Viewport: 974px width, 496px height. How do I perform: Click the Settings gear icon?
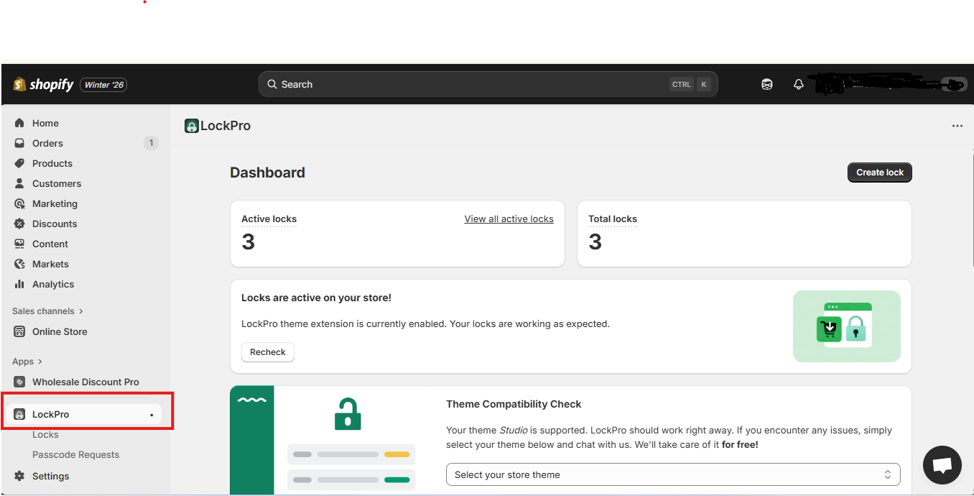click(x=19, y=476)
